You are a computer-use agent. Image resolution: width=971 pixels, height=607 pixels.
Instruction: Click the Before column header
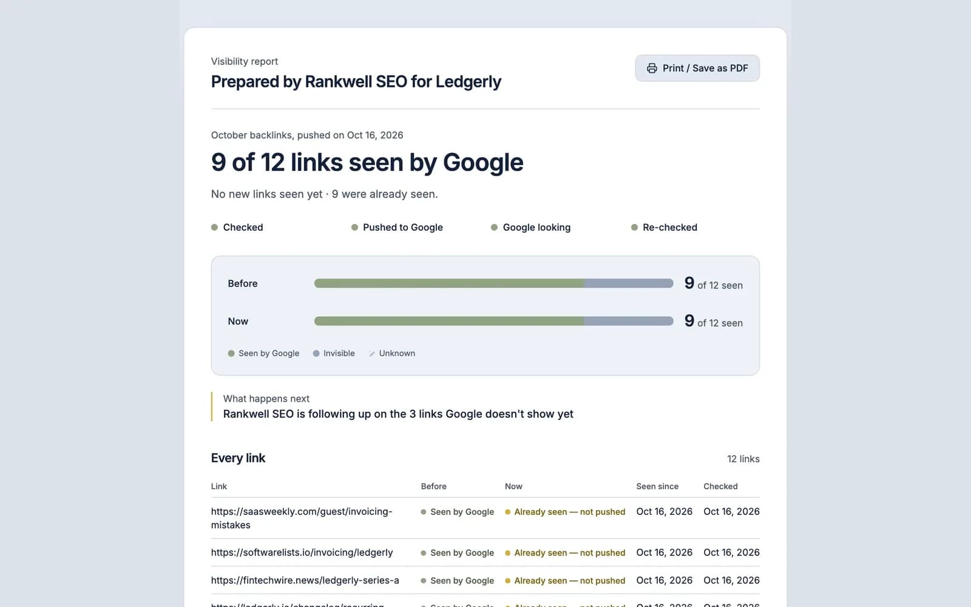click(x=433, y=486)
